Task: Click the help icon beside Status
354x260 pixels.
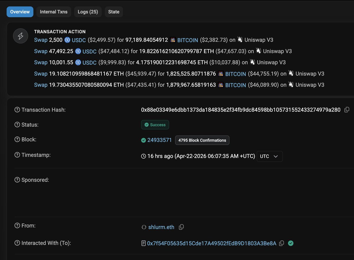Action: (x=17, y=125)
